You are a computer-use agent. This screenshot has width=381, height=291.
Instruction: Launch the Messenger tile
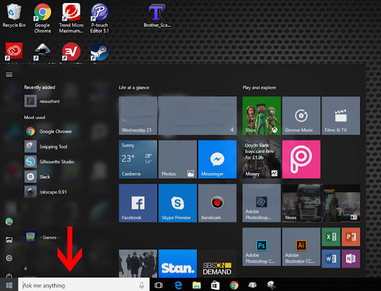tap(217, 159)
